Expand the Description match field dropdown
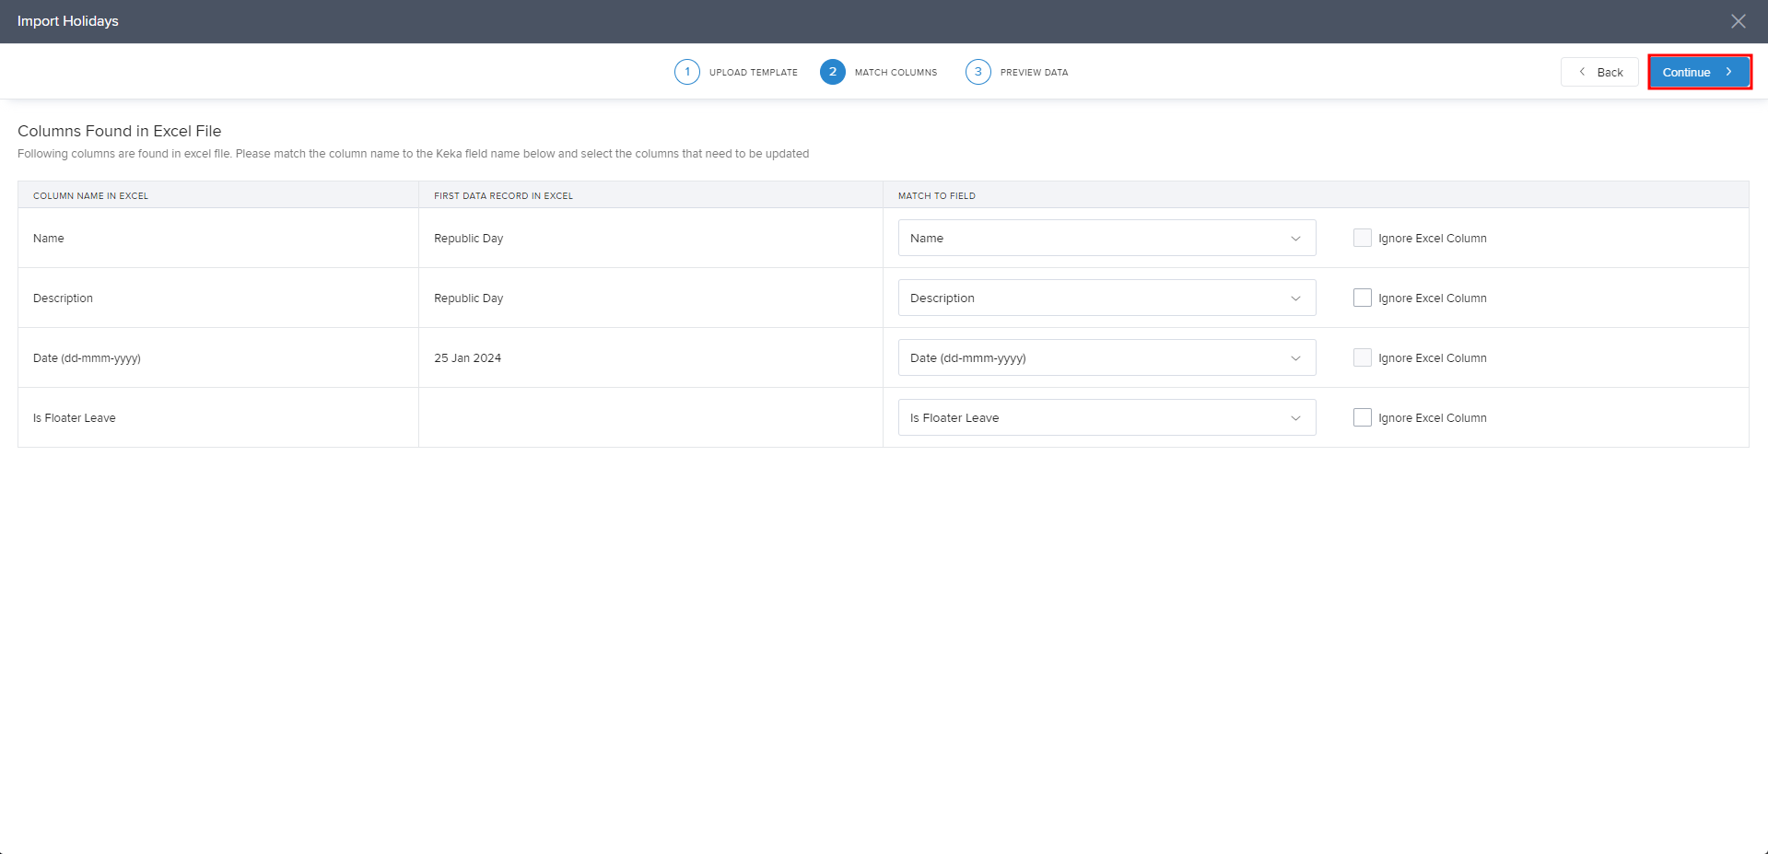 (1106, 298)
